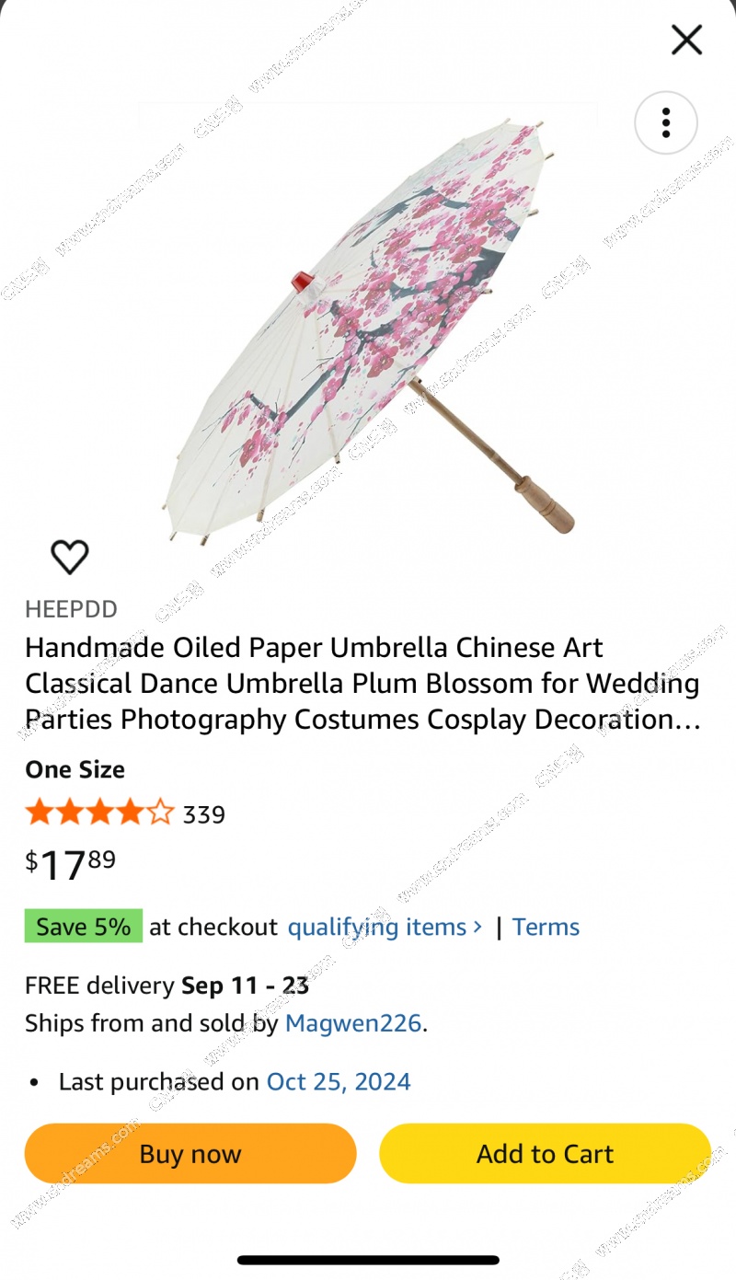Image resolution: width=736 pixels, height=1280 pixels.
Task: Click the One Size label
Action: tap(75, 769)
